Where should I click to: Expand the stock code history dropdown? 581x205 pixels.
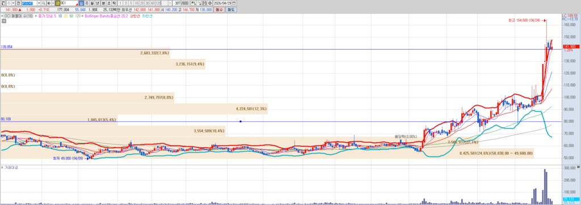click(x=39, y=3)
